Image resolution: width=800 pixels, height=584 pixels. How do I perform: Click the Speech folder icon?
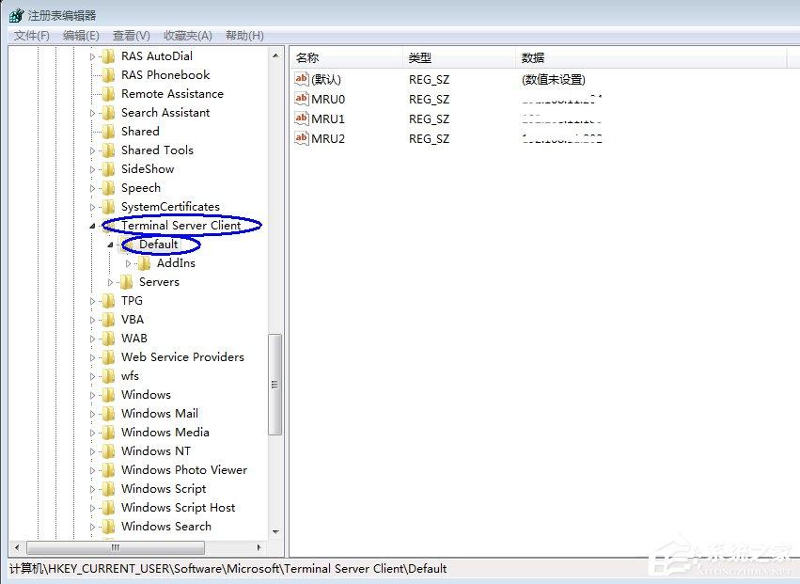click(x=108, y=188)
